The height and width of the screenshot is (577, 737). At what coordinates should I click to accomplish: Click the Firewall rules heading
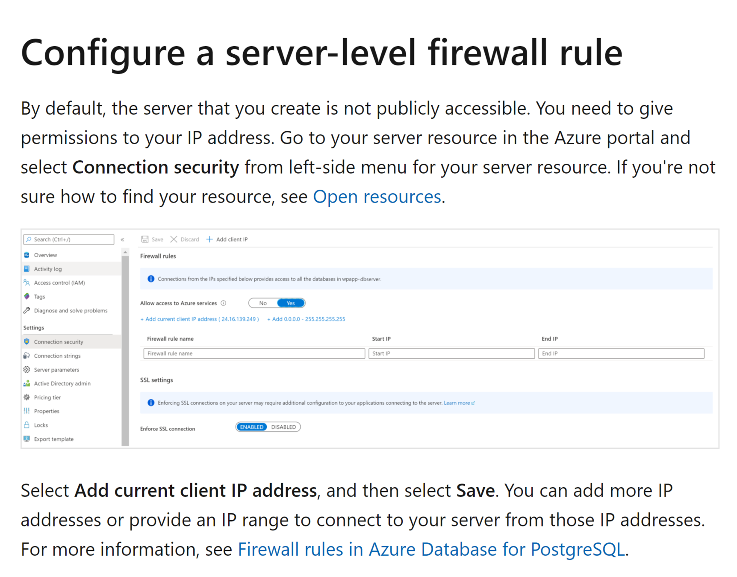pyautogui.click(x=158, y=256)
